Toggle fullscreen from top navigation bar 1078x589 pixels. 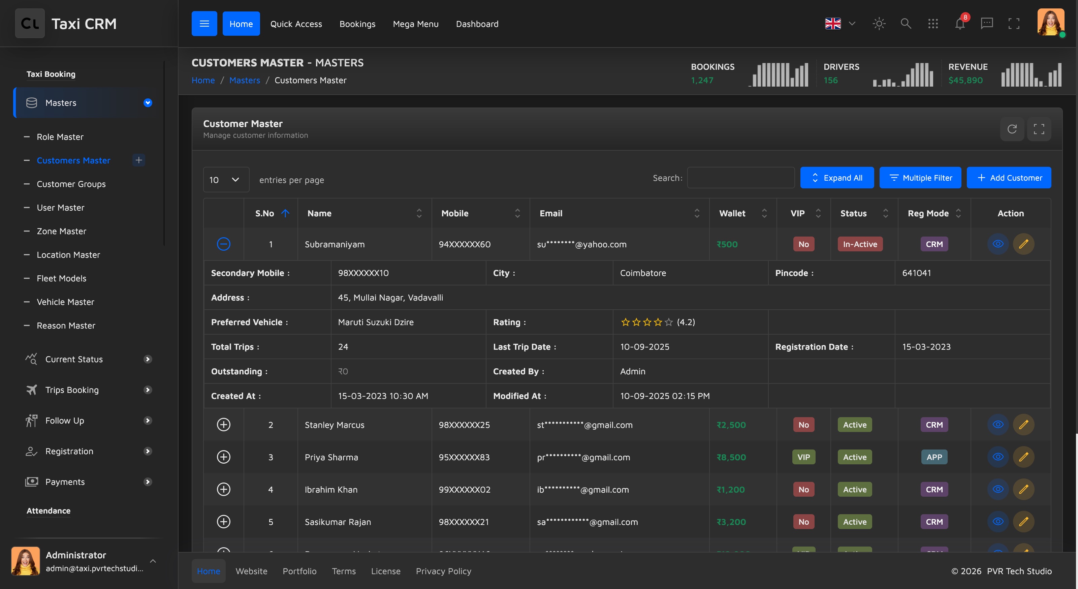pos(1014,24)
